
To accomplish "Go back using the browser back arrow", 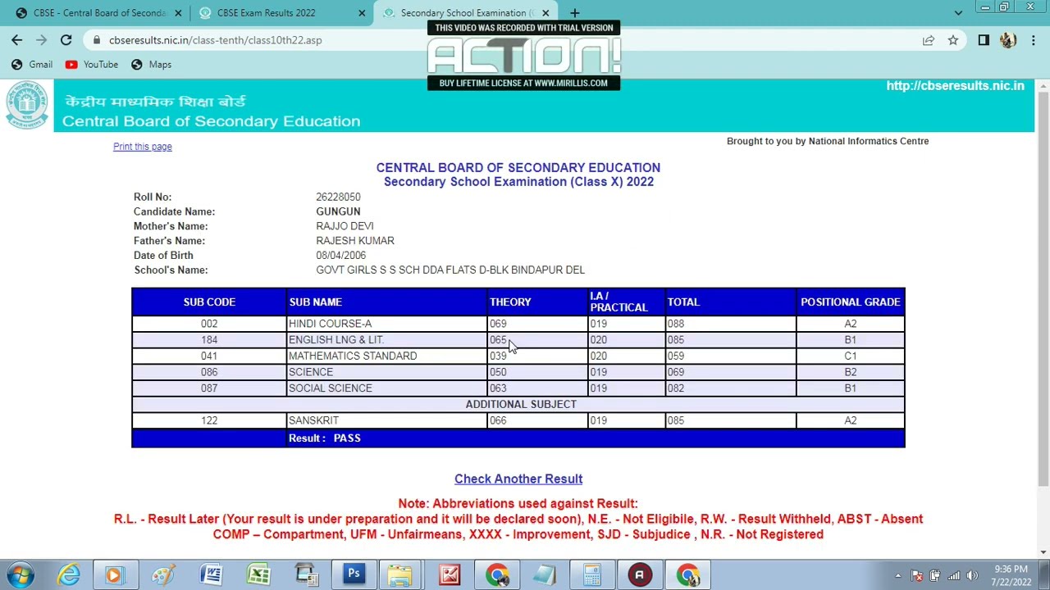I will click(x=16, y=40).
